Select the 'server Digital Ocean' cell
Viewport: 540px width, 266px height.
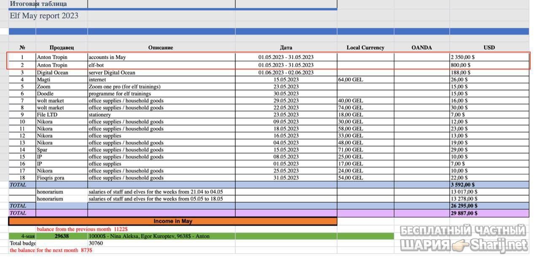coord(161,73)
